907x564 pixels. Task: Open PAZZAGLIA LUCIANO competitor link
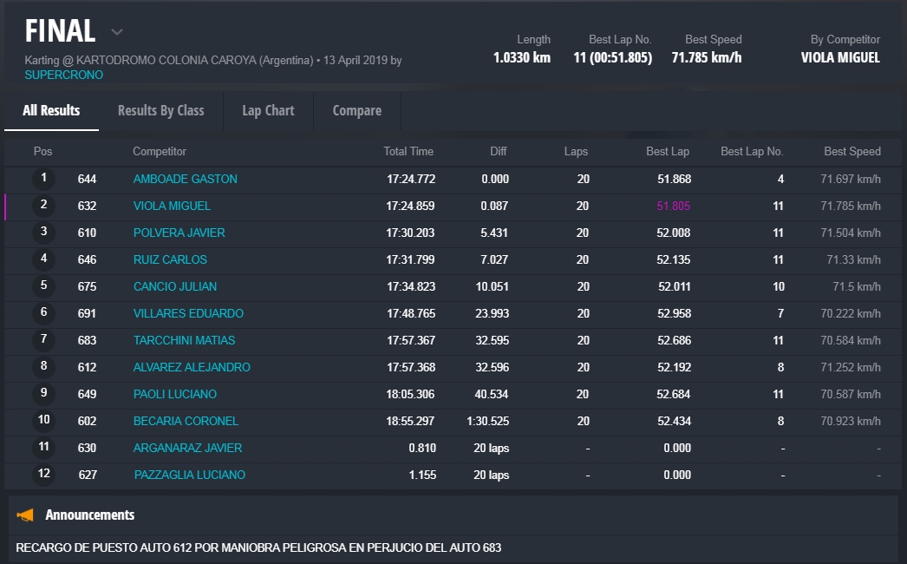click(x=189, y=475)
